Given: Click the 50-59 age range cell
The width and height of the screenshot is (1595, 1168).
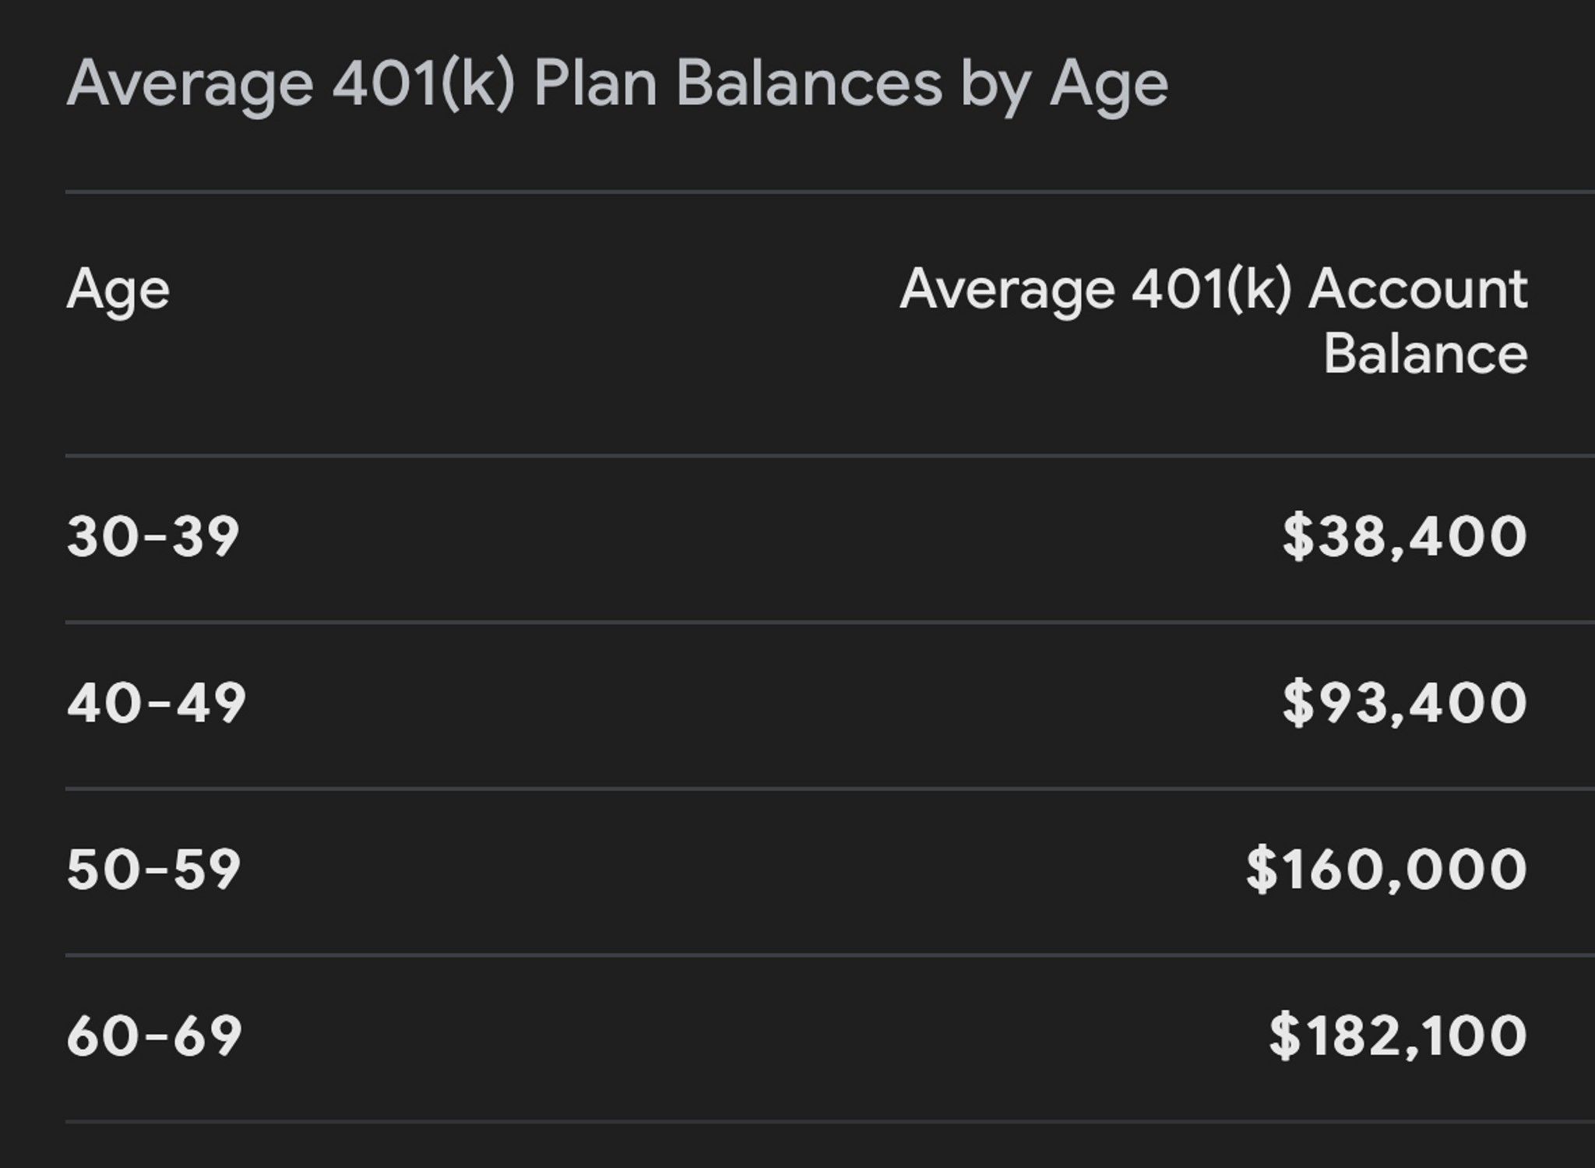Looking at the screenshot, I should pyautogui.click(x=153, y=870).
